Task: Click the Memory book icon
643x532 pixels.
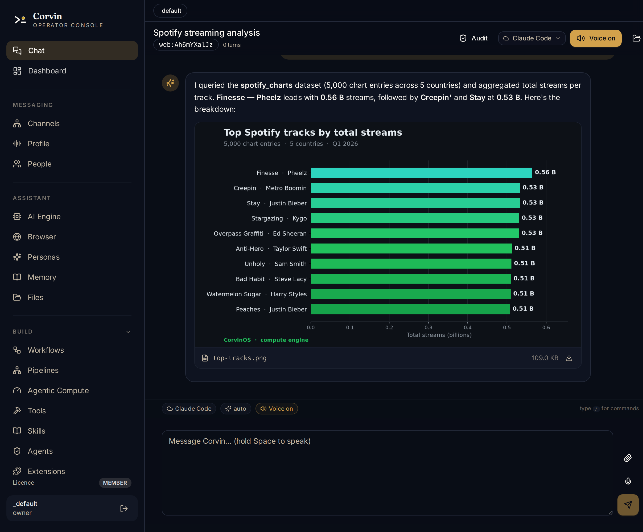Action: pos(17,277)
